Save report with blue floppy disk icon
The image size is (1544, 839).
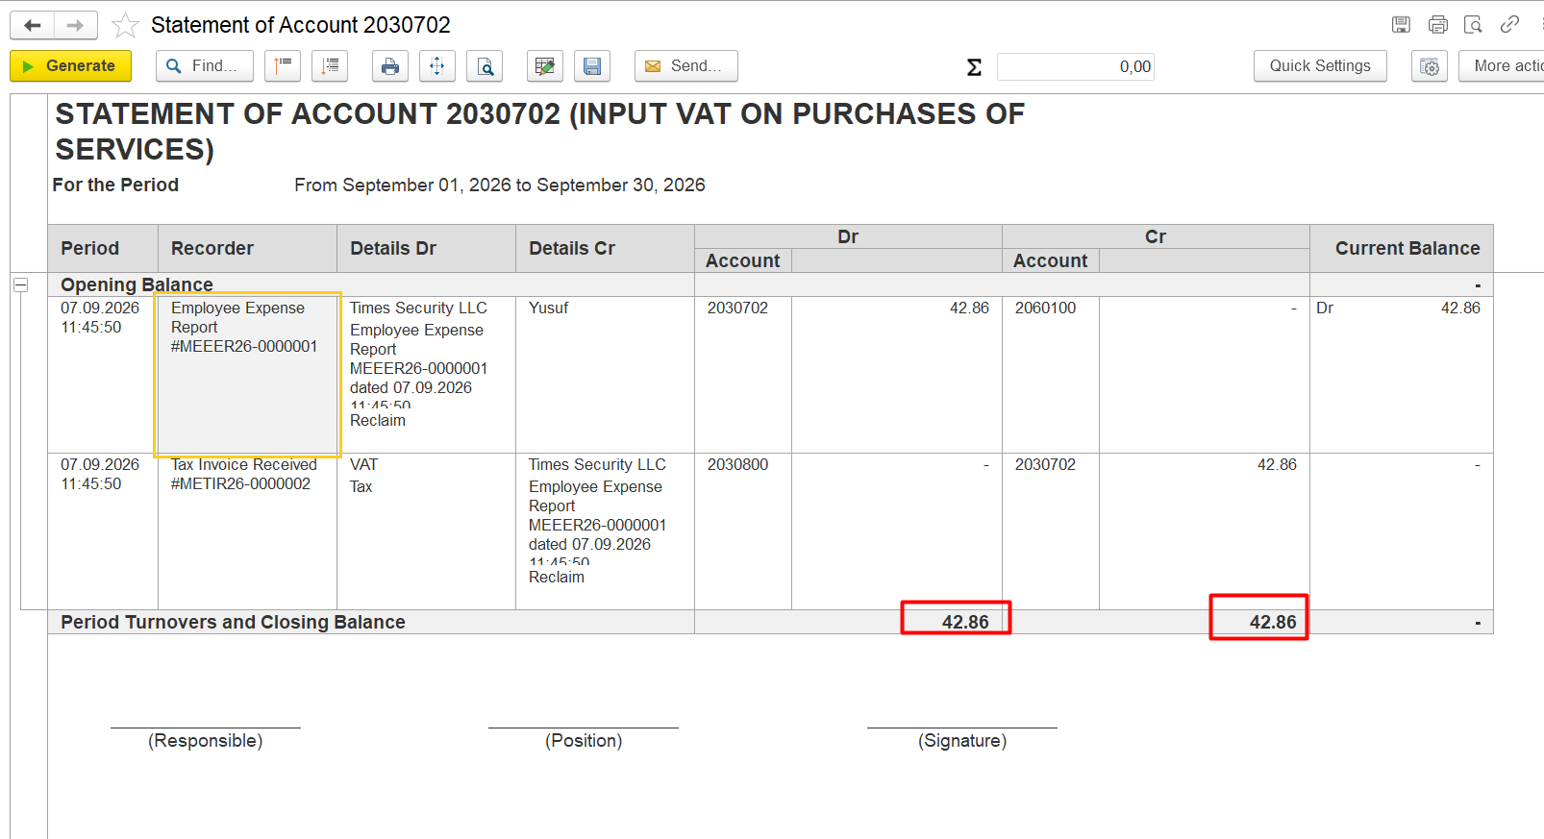592,66
